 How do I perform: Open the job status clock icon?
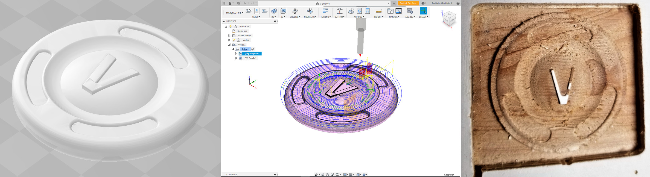(x=423, y=3)
